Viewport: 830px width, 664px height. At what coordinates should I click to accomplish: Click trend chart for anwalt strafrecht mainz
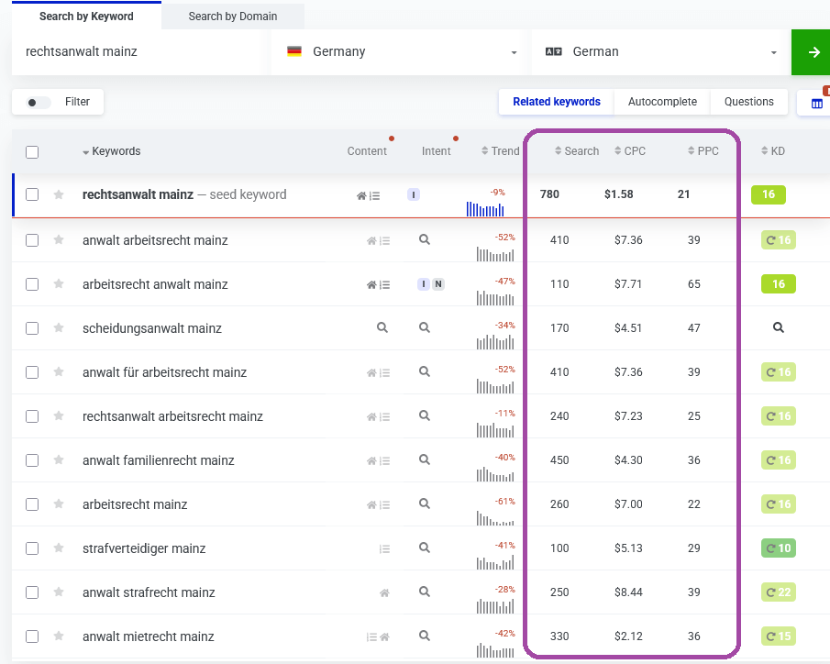pyautogui.click(x=495, y=605)
